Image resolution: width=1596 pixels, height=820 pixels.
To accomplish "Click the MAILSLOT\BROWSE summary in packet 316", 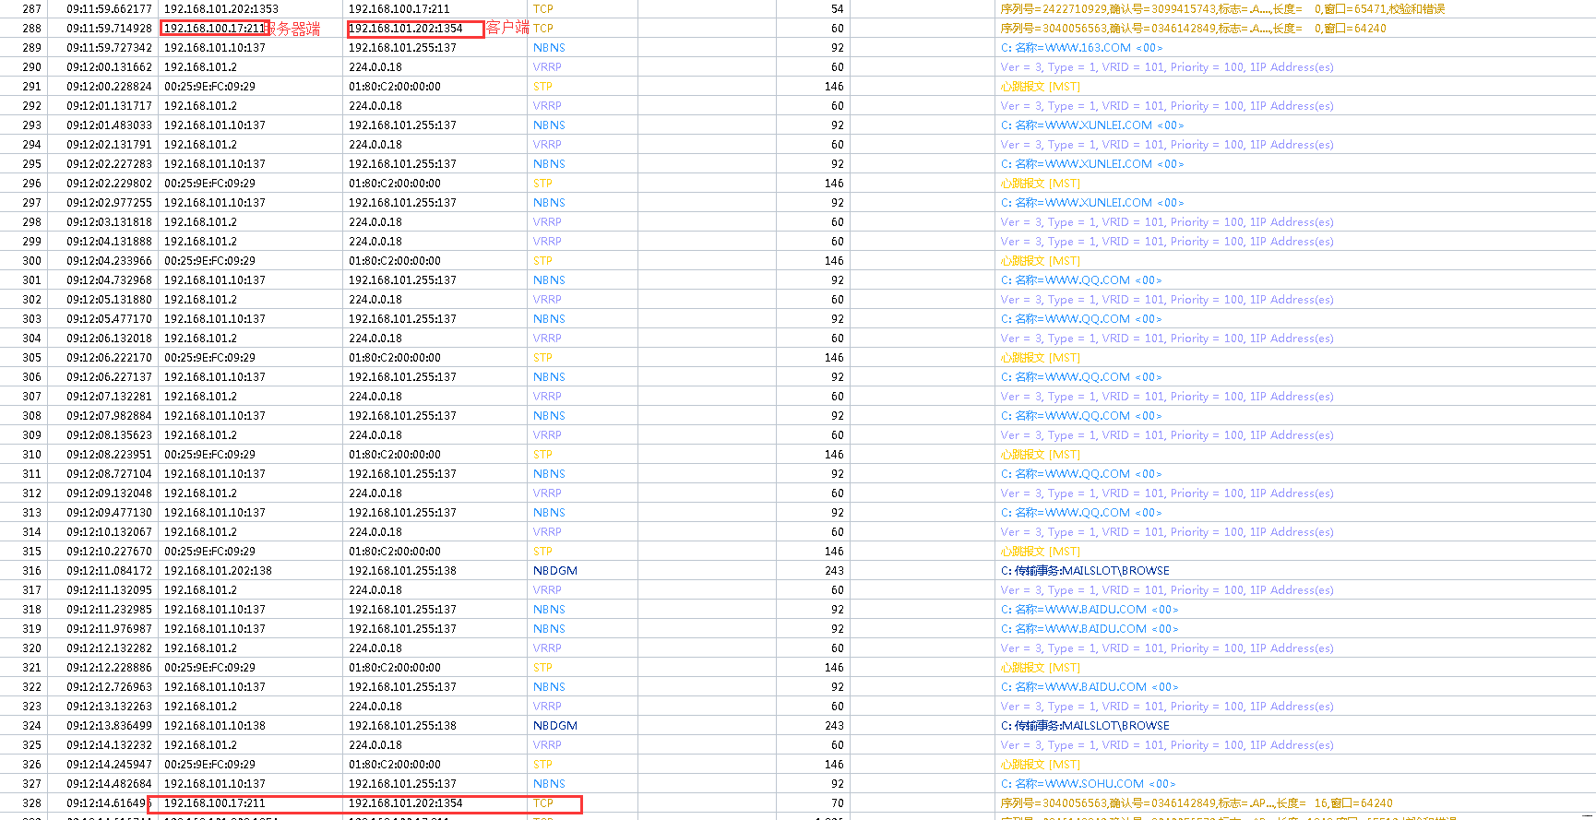I will pyautogui.click(x=1085, y=571).
